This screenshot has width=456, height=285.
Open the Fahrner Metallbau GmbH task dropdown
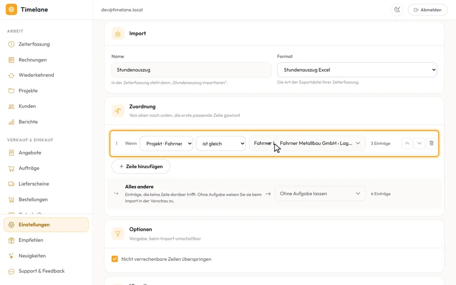click(x=320, y=143)
